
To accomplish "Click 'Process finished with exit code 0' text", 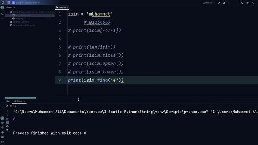I will tap(50, 133).
